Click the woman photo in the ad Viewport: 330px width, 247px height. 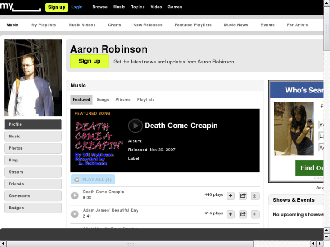[x=294, y=129]
